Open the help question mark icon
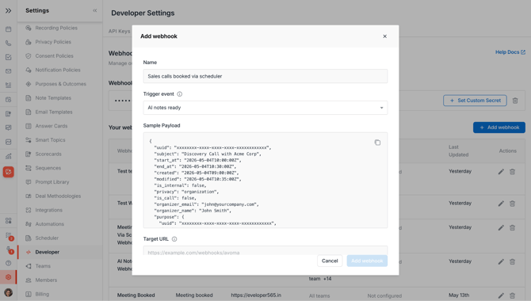Image resolution: width=531 pixels, height=301 pixels. point(9,263)
